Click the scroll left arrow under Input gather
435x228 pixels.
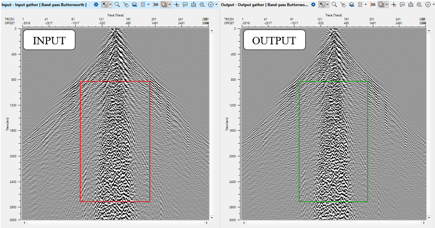(x=25, y=223)
